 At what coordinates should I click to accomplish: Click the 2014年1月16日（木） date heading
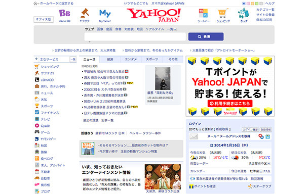(231, 145)
